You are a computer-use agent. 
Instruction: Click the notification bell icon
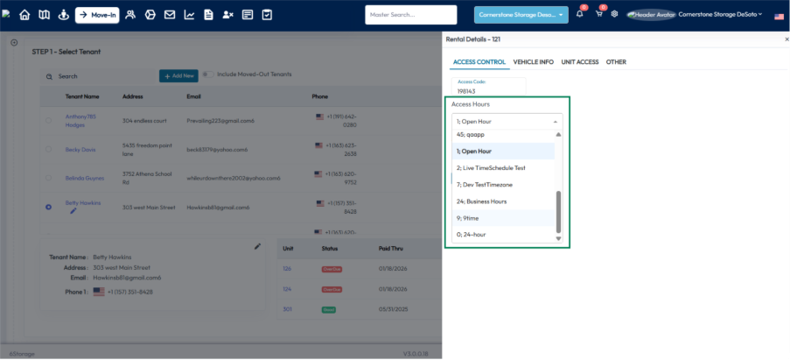[x=579, y=14]
